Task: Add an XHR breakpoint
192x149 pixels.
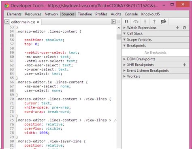Action: 184,65
